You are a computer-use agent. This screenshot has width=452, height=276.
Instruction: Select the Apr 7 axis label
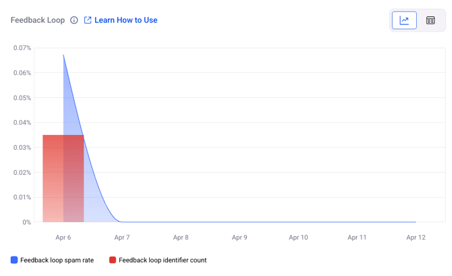122,238
